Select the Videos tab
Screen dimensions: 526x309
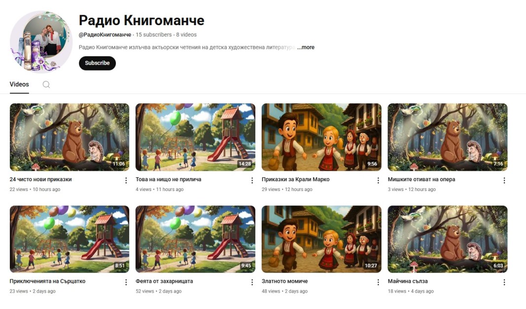tap(19, 84)
